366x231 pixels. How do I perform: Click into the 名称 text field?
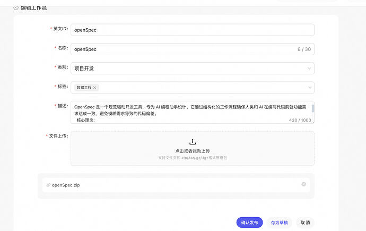(180, 49)
